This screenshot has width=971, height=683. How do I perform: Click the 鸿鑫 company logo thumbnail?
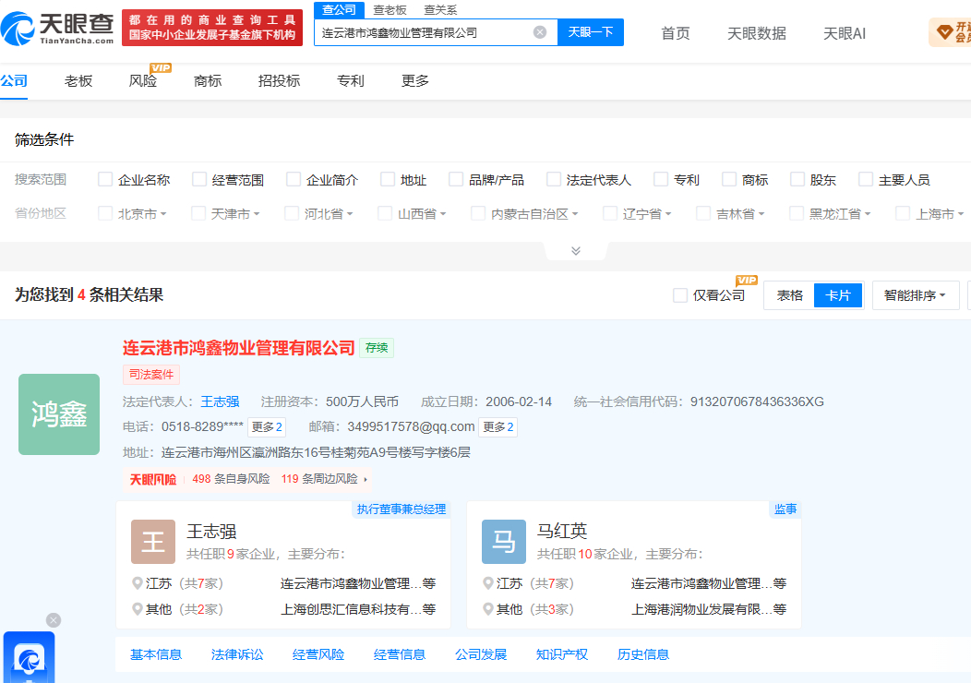59,414
